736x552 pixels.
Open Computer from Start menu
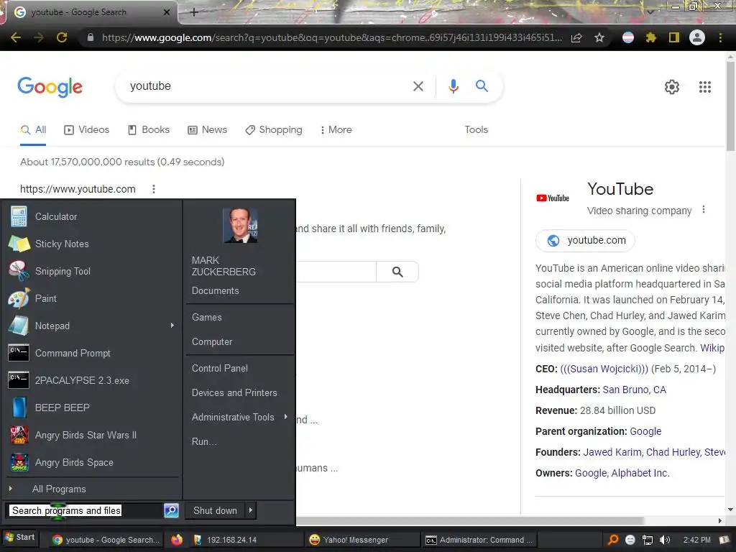coord(212,341)
